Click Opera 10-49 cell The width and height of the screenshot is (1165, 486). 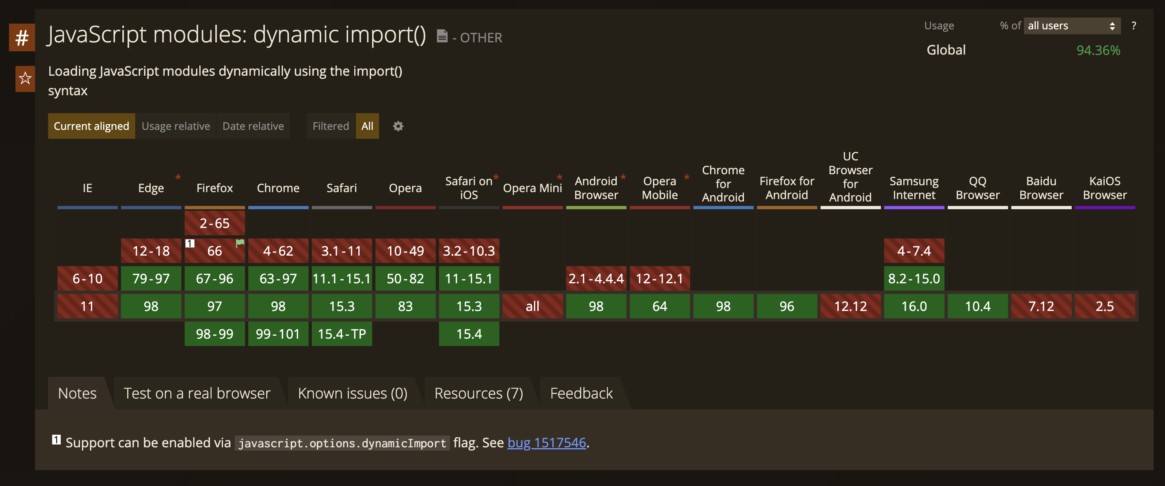[405, 251]
